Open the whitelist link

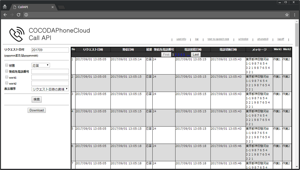click(x=243, y=39)
